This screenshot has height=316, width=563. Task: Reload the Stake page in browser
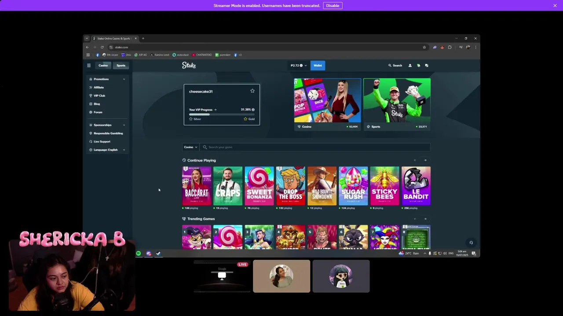coord(102,47)
